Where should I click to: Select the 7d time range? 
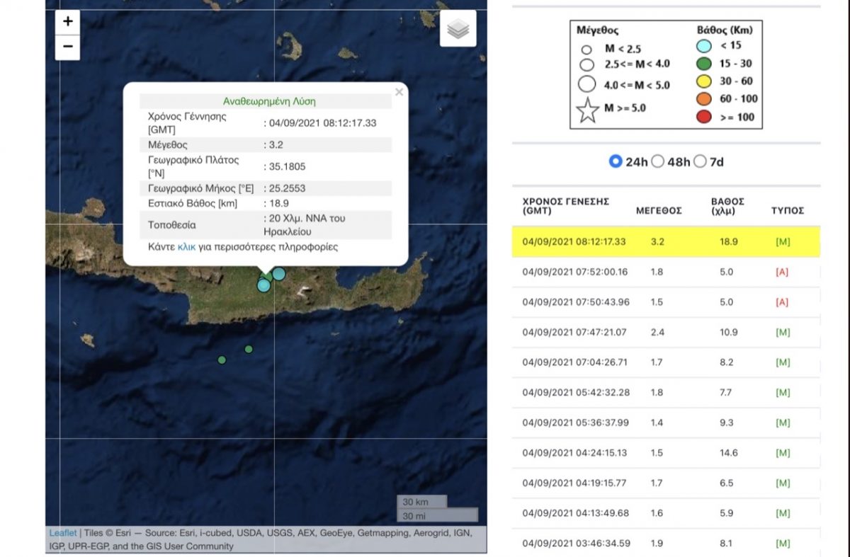point(700,161)
